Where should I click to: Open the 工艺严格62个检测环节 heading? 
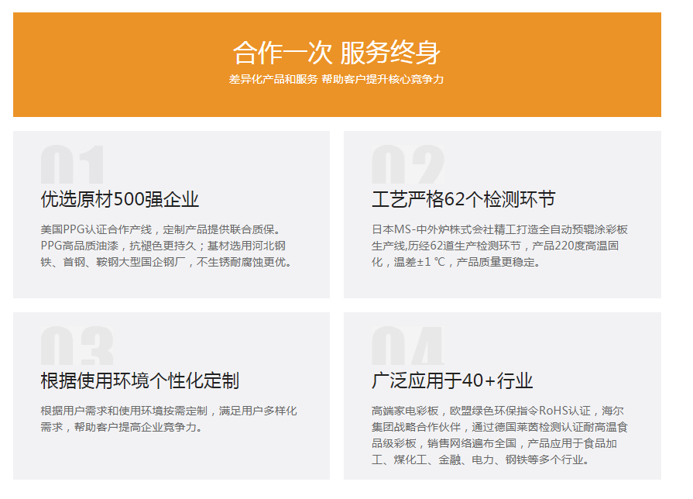point(463,200)
